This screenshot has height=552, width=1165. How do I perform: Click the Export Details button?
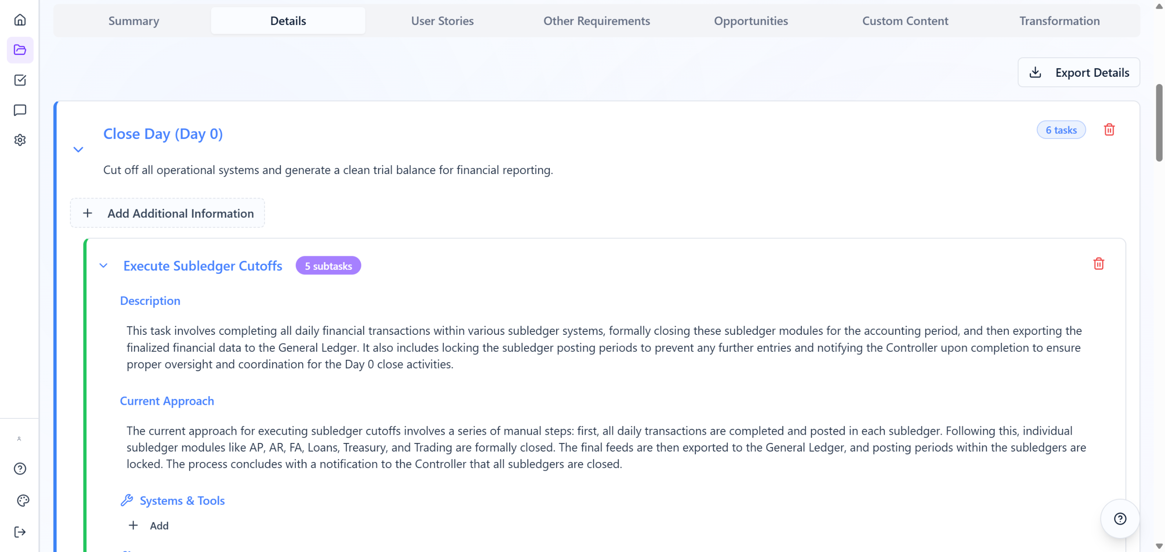click(x=1079, y=72)
